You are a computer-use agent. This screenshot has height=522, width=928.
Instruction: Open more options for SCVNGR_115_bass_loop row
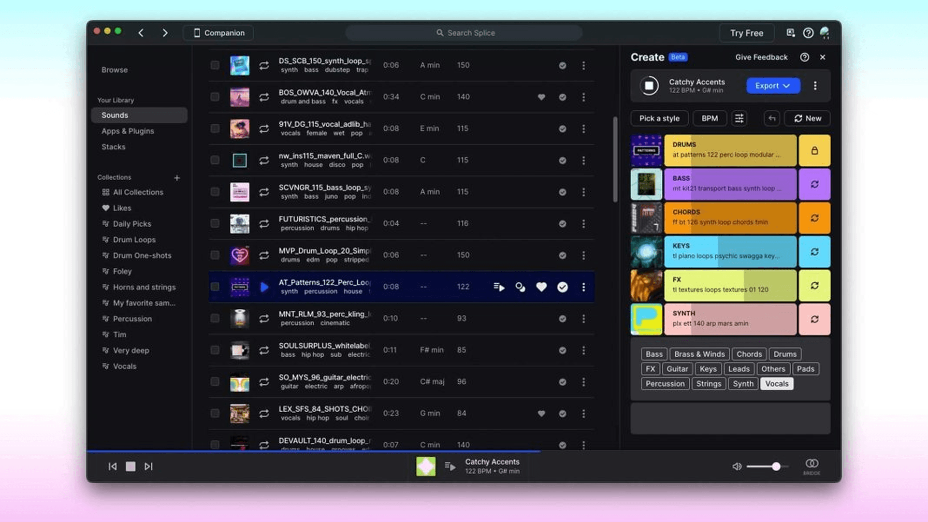click(x=583, y=192)
